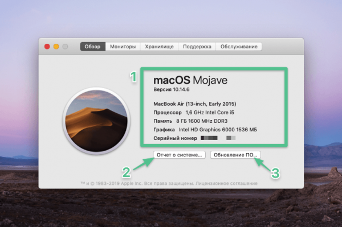342x227 pixels.
Task: Select the Поддержка tab
Action: [197, 47]
